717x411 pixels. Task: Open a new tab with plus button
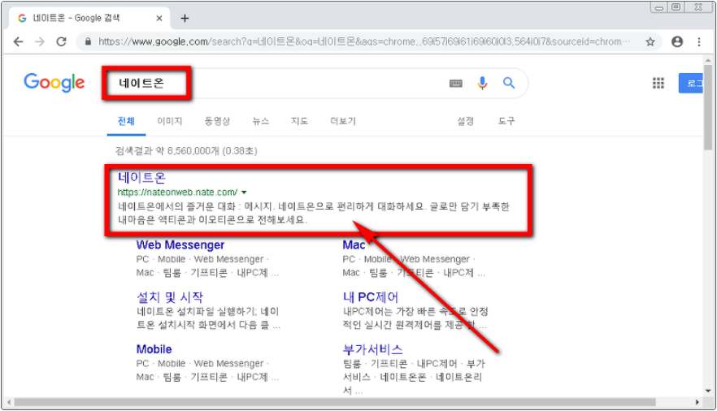[185, 18]
